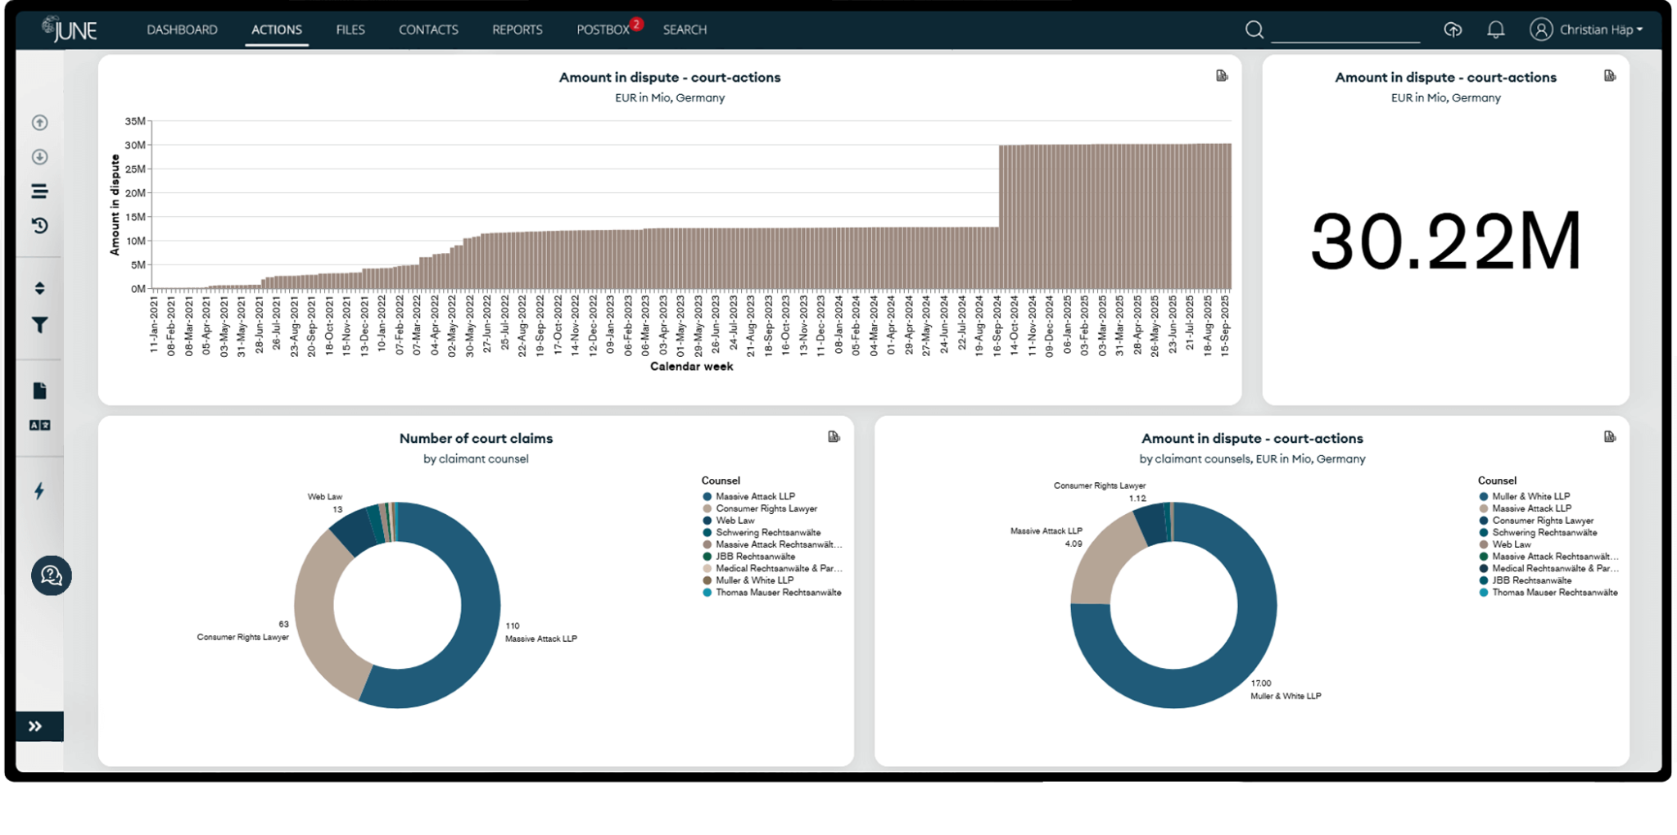Toggle Massive Attack LLP in the claims legend
This screenshot has height=835, width=1677.
(753, 496)
